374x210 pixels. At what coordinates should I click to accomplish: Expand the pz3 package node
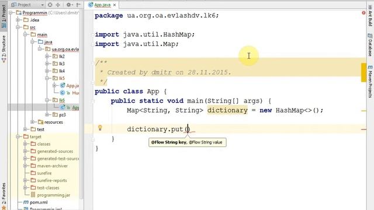[47, 114]
